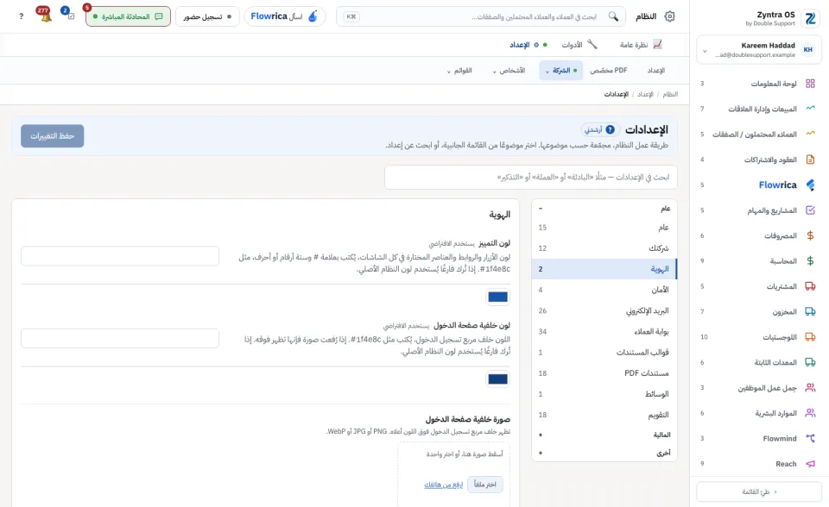Viewport: 829px width, 507px height.
Task: Open Employee Workload (حِمل عمل الموظفين) icon
Action: point(810,388)
